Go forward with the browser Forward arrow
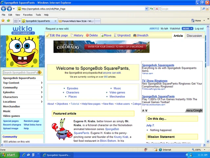Viewport: 210px width, 158px height. tap(9, 9)
